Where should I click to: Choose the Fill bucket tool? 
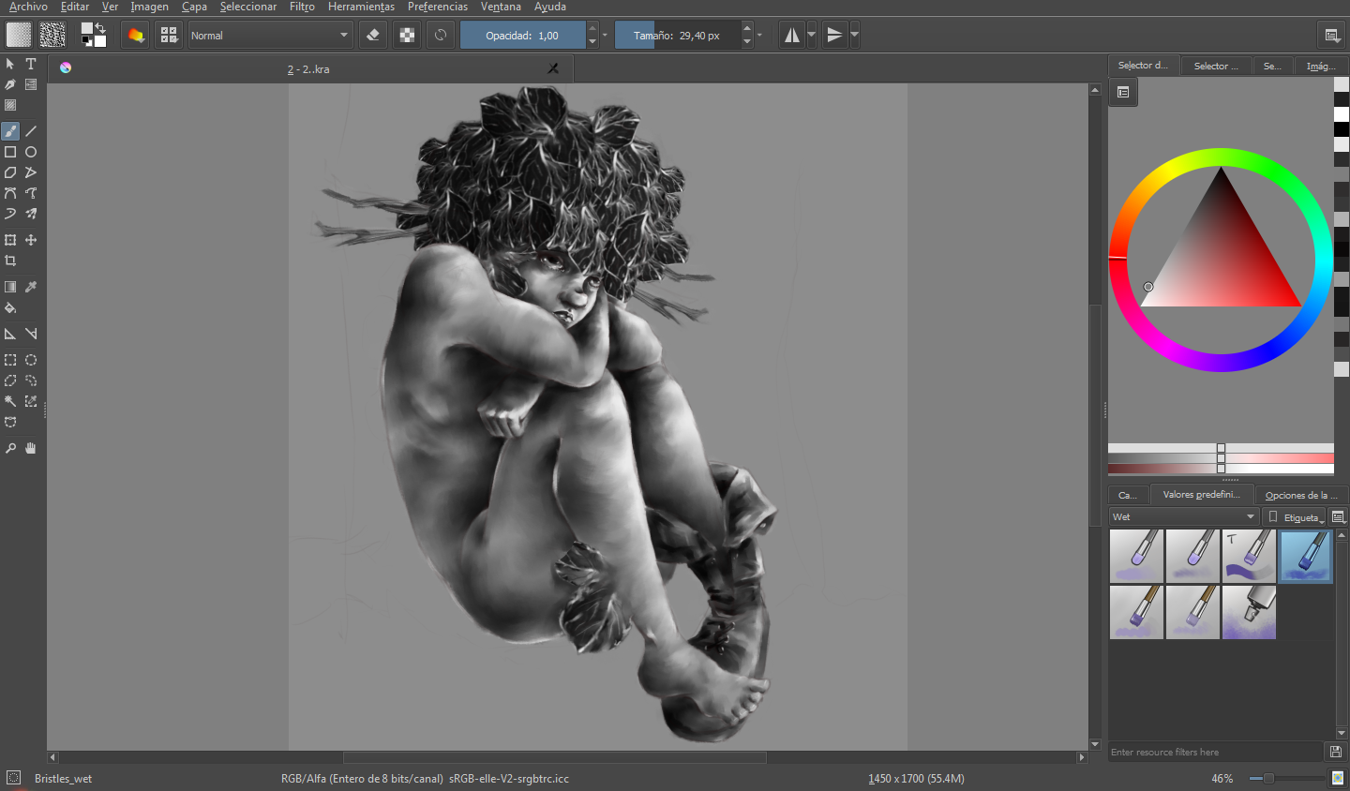(10, 307)
